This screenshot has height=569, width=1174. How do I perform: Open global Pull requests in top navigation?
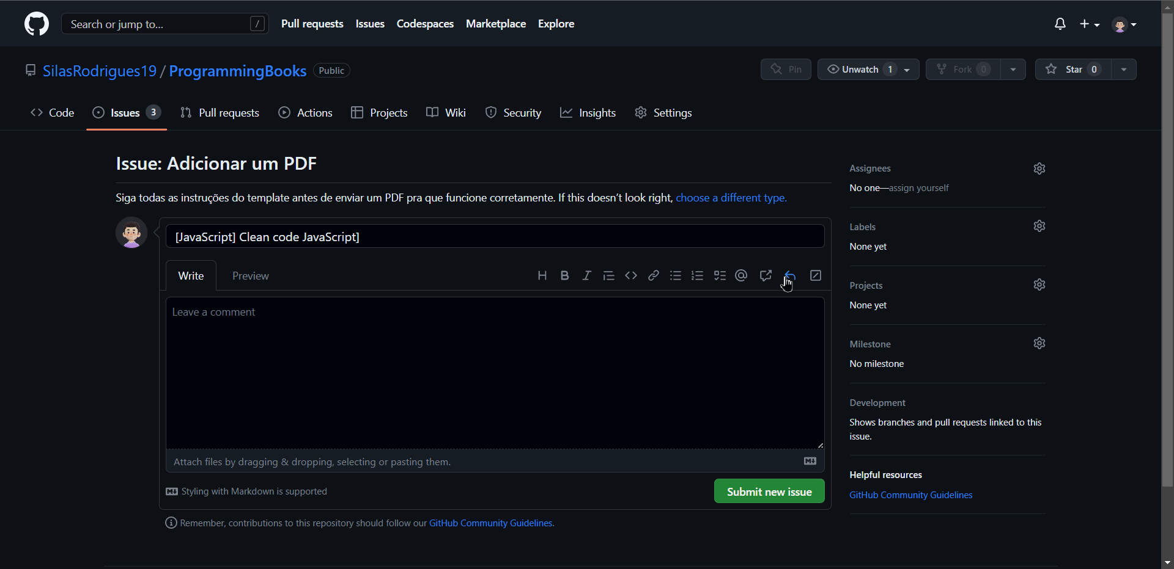point(312,24)
